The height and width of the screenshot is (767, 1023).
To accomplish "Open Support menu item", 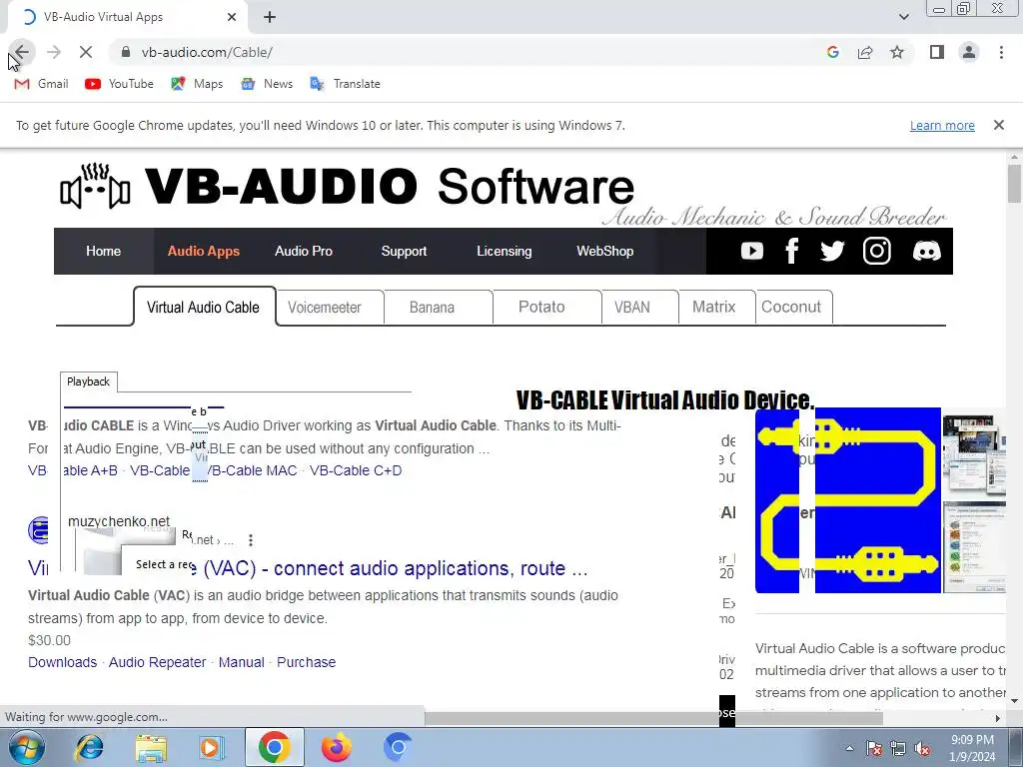I will [x=404, y=251].
